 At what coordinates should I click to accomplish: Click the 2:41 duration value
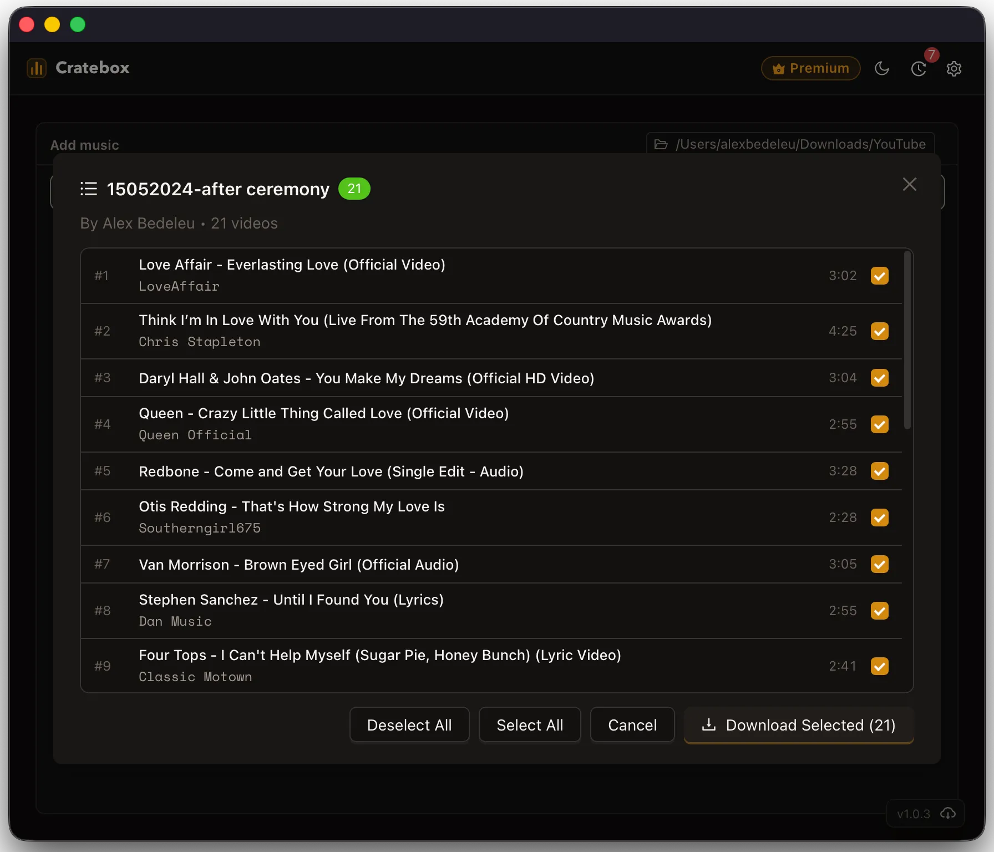coord(843,666)
